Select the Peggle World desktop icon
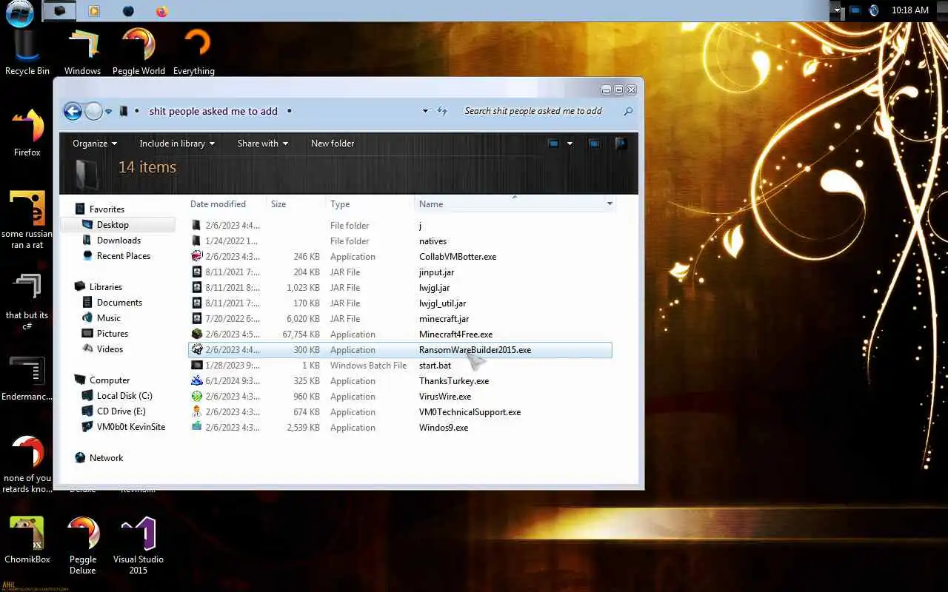 (x=138, y=52)
